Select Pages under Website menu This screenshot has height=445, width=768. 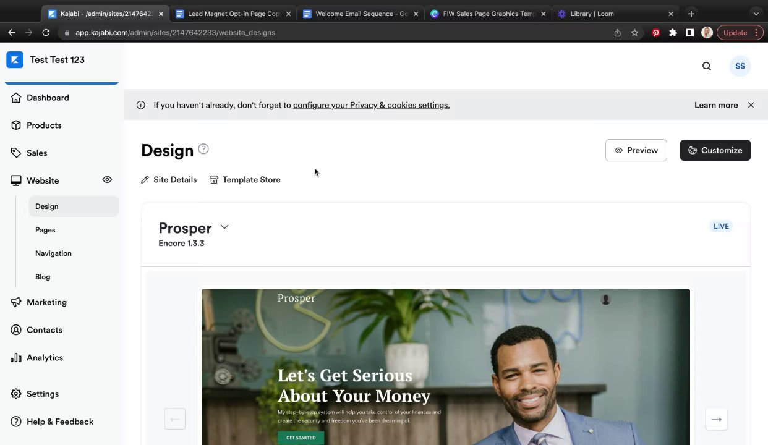[x=45, y=230]
